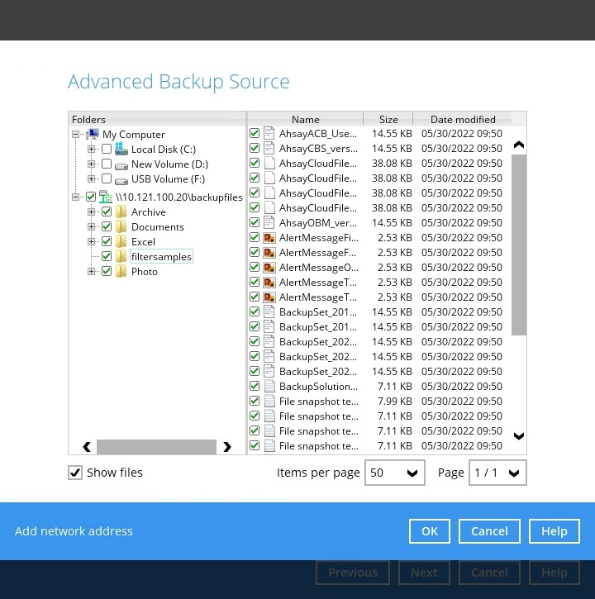This screenshot has height=599, width=595.
Task: Click Cancel in the blue dialog bar
Action: tap(489, 531)
